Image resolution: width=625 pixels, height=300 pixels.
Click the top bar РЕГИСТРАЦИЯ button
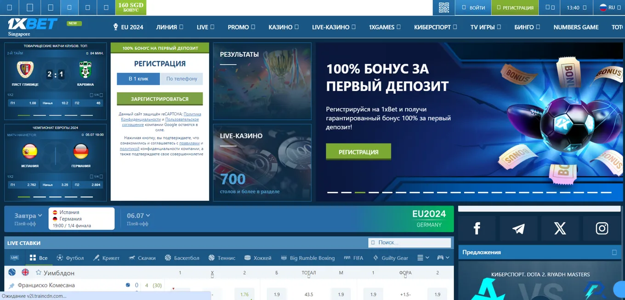pos(515,8)
